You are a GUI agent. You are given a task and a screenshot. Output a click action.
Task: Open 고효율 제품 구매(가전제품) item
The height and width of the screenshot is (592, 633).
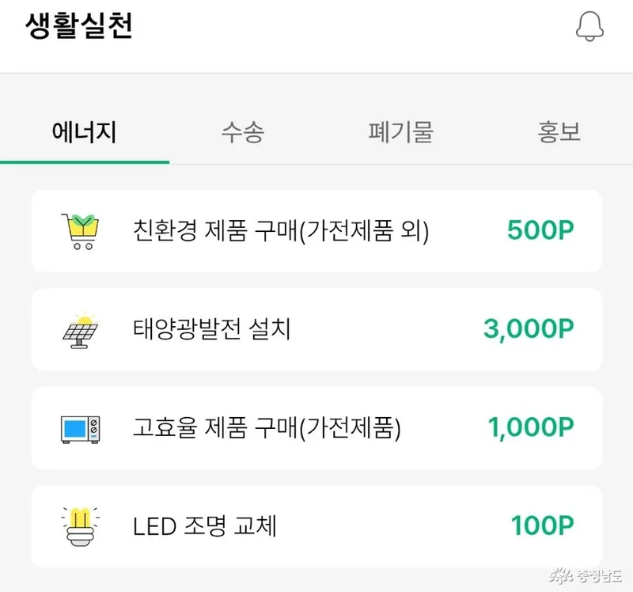pyautogui.click(x=267, y=428)
